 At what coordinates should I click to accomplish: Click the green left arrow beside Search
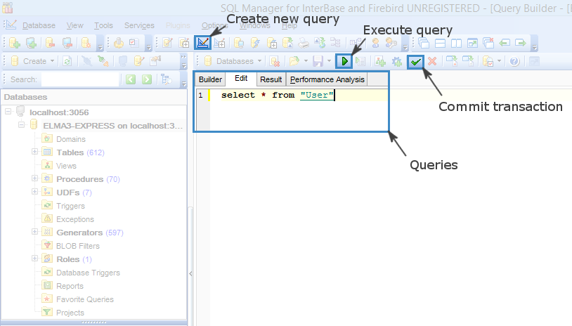click(x=131, y=80)
